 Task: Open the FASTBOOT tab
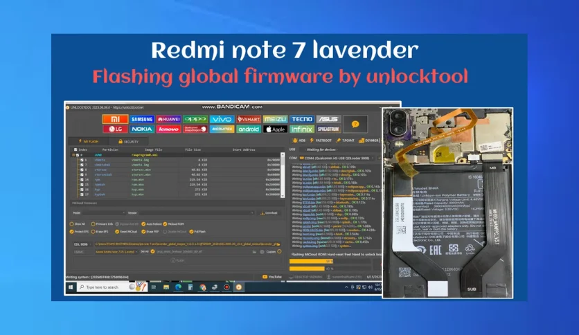coord(321,141)
